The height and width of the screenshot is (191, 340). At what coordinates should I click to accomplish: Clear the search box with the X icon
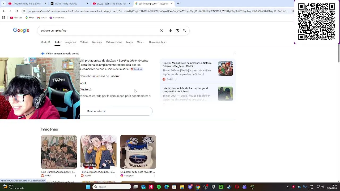pyautogui.click(x=161, y=31)
